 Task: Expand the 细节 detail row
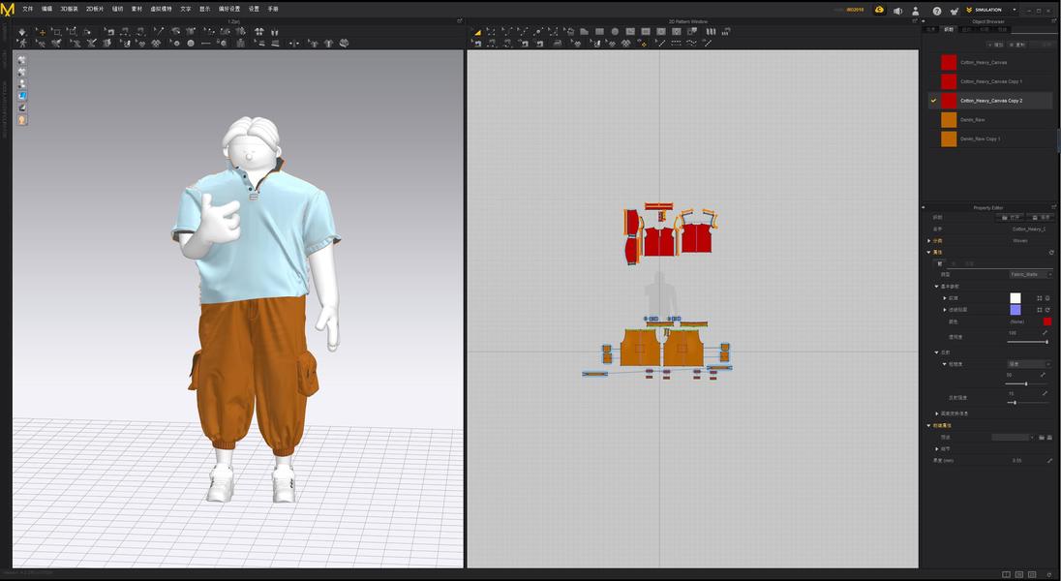(x=936, y=449)
